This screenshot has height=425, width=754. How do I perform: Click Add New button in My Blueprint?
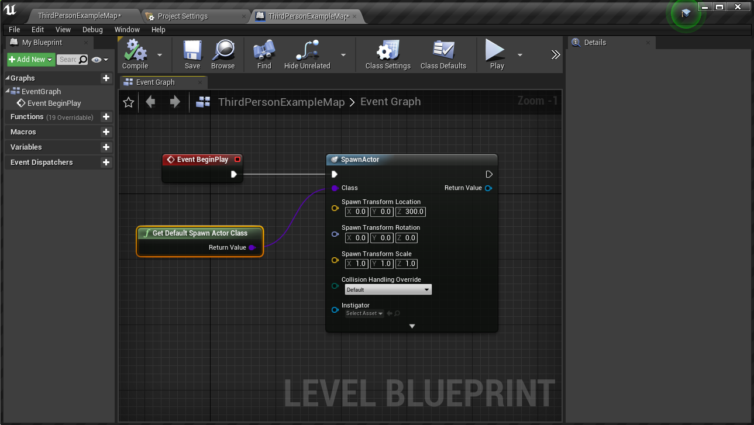pos(31,60)
